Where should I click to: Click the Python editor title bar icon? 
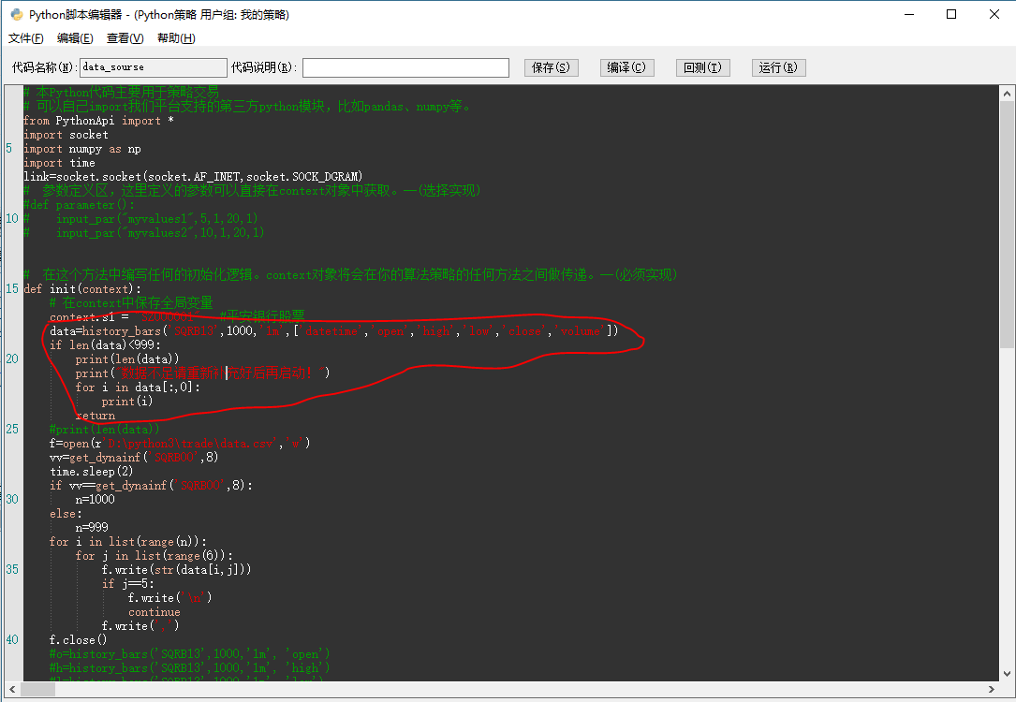(17, 14)
